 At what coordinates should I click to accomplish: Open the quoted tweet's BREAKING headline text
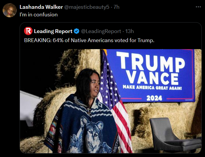89,40
